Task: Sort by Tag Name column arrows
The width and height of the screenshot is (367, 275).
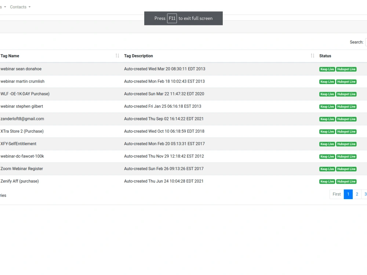Action: (117, 56)
